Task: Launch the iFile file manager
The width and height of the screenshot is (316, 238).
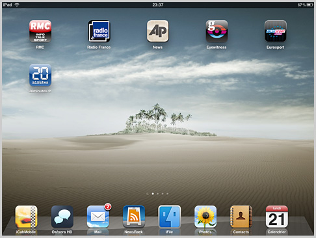Action: click(170, 217)
